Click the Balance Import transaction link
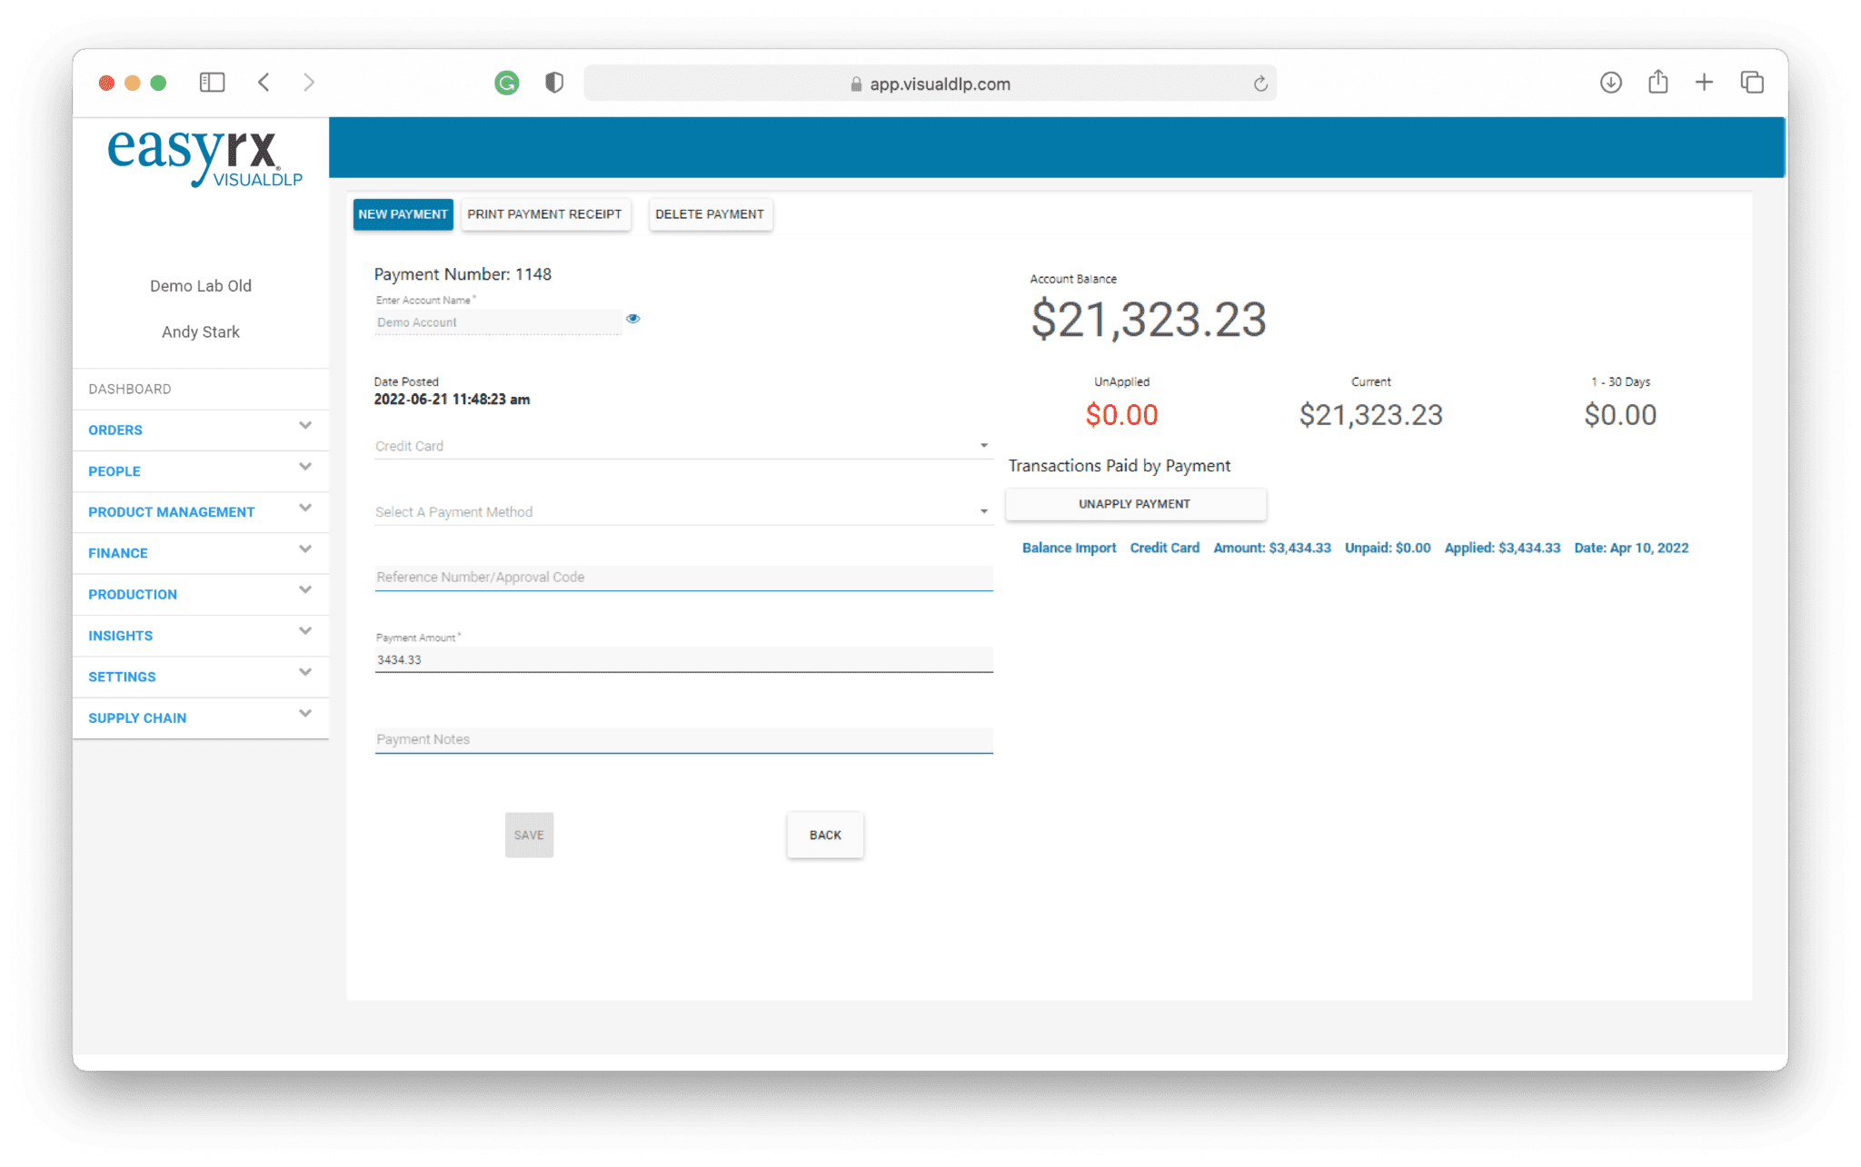 tap(1069, 548)
